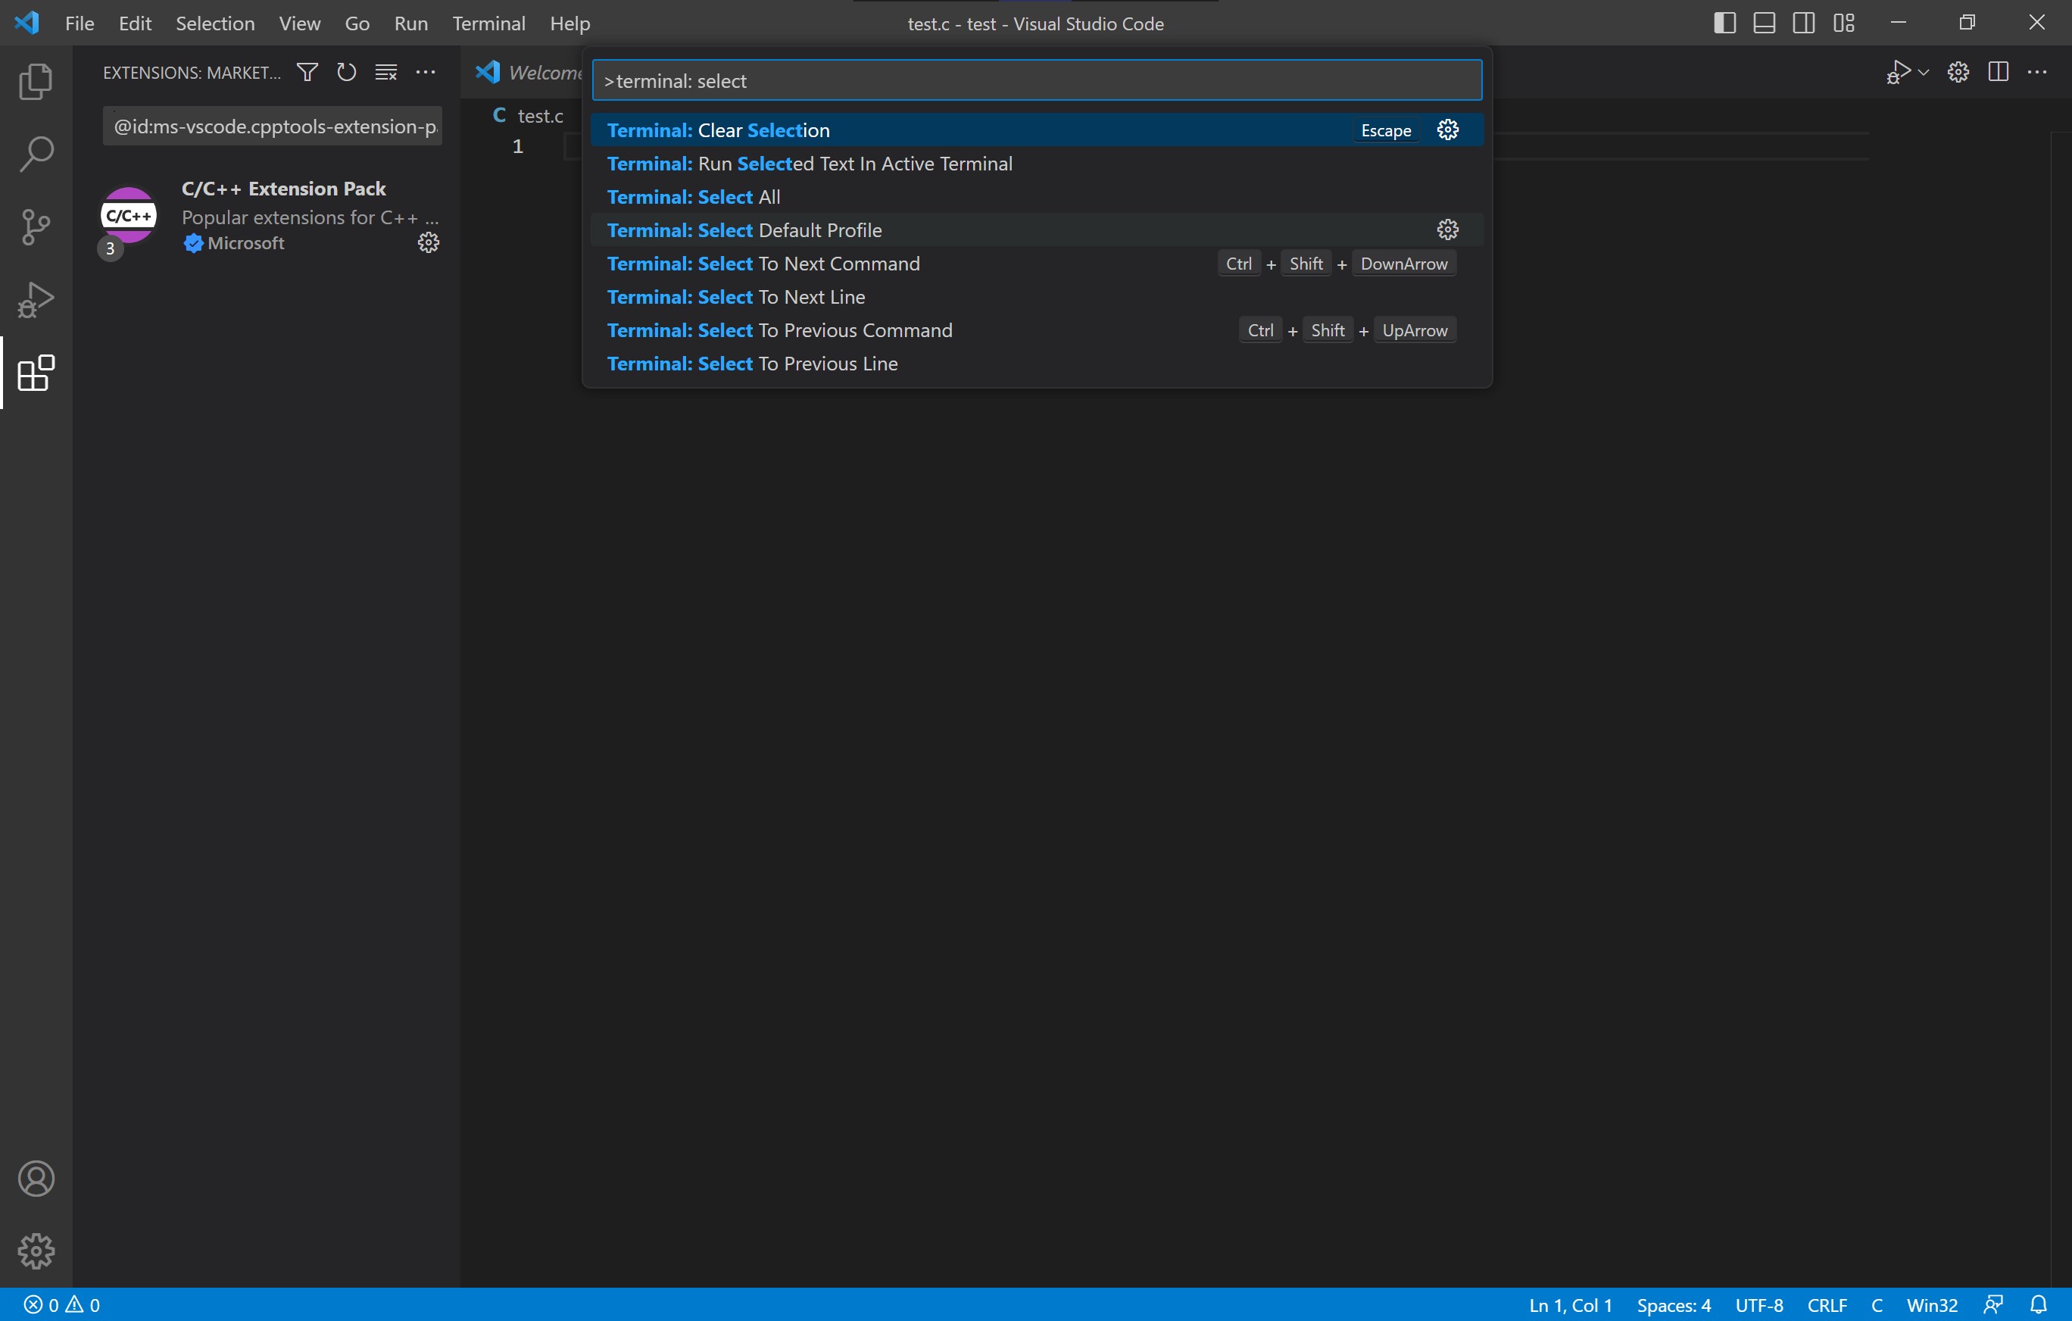This screenshot has height=1321, width=2072.
Task: Clear extensions search results icon
Action: click(x=386, y=72)
